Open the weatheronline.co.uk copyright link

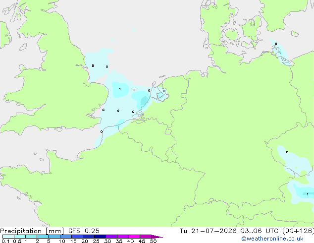coord(272,239)
